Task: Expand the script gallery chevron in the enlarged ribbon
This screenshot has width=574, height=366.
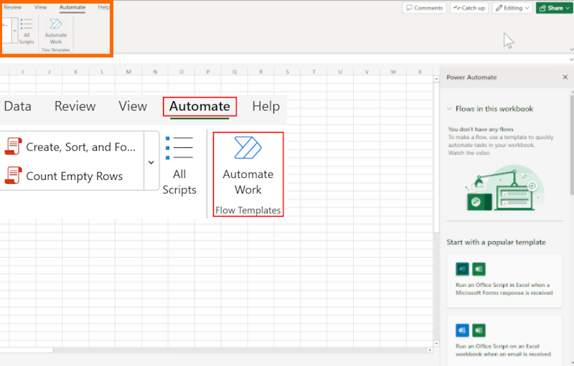Action: pos(151,162)
